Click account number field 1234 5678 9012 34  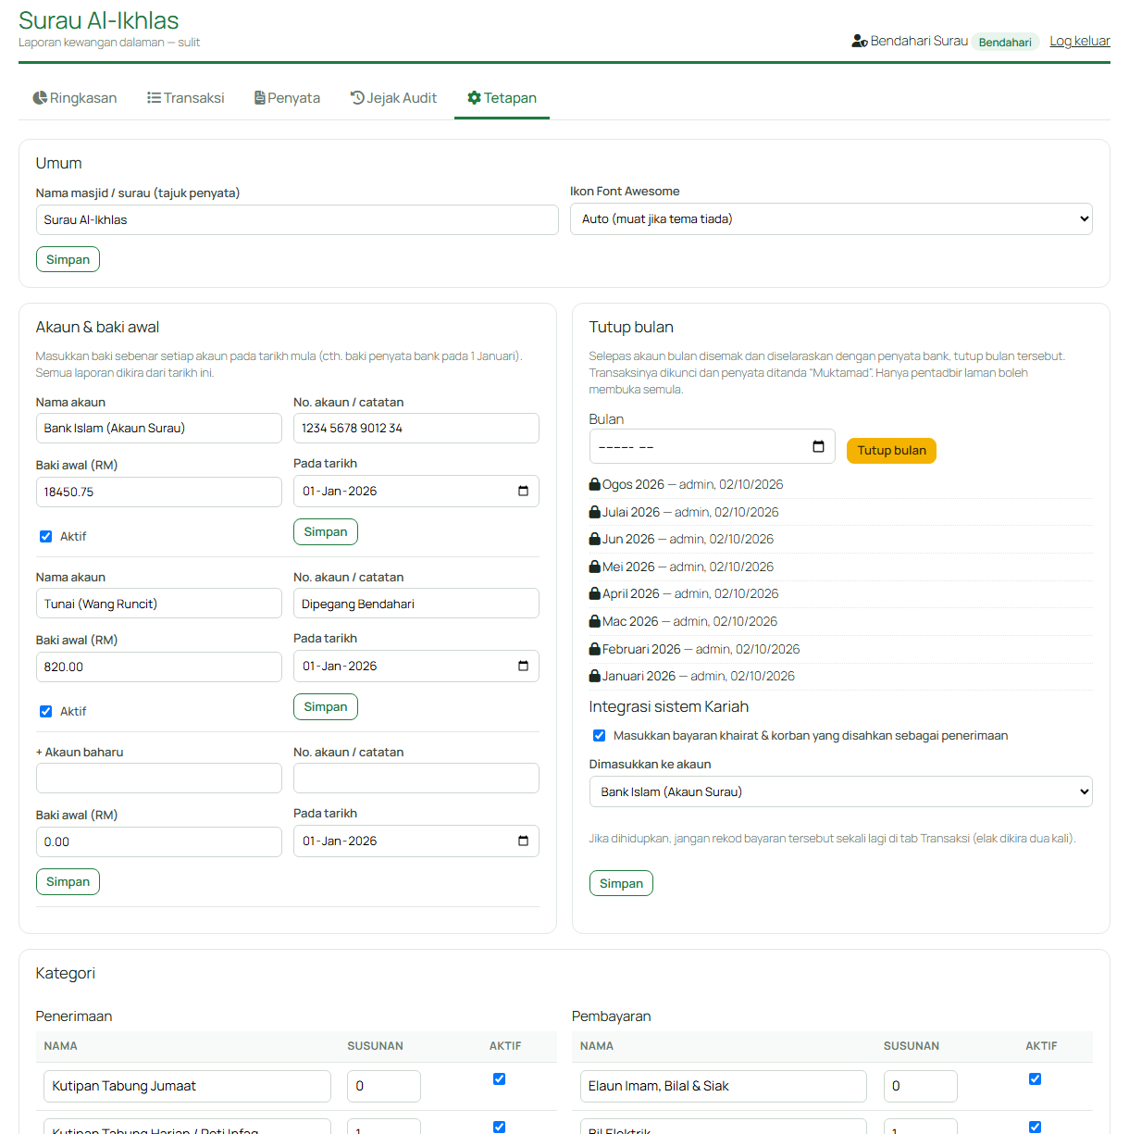click(416, 428)
